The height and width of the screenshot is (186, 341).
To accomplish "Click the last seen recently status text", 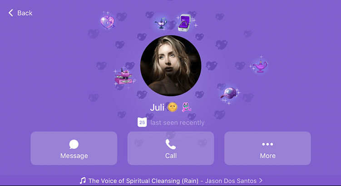I will 178,122.
